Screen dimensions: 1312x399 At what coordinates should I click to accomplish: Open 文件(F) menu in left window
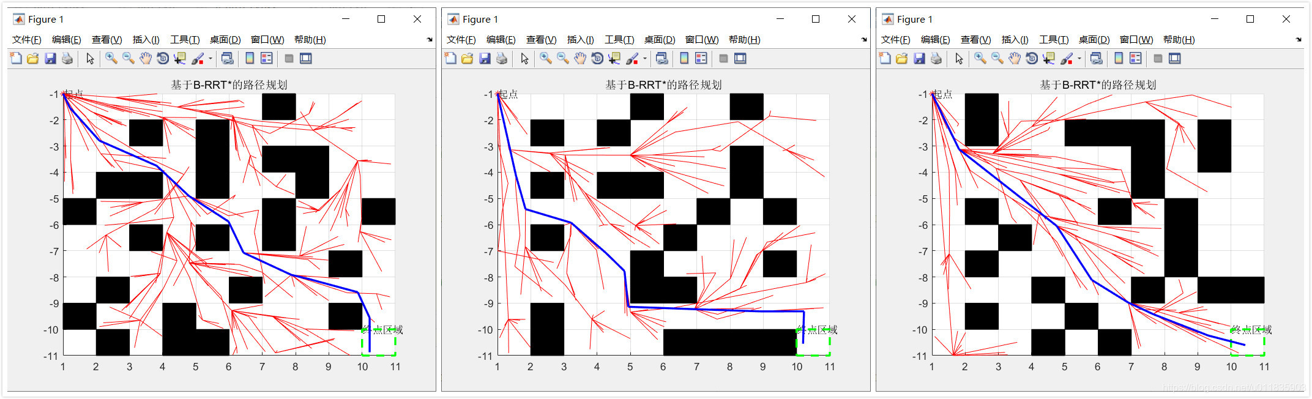(26, 40)
